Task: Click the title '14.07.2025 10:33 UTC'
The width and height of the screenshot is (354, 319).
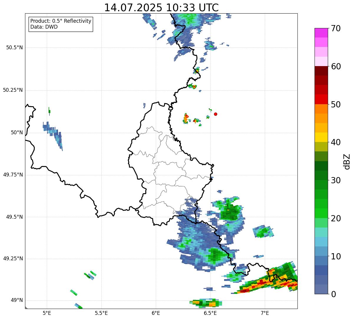Action: click(x=161, y=8)
